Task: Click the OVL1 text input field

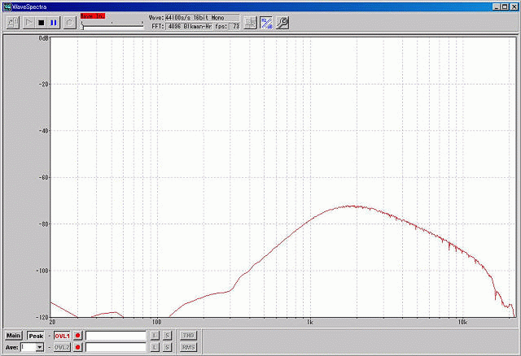Action: (116, 335)
